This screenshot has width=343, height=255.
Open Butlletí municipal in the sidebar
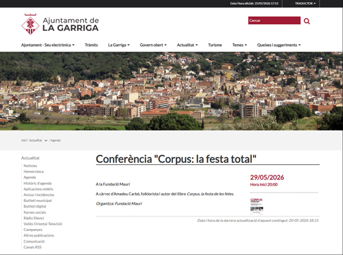click(38, 201)
